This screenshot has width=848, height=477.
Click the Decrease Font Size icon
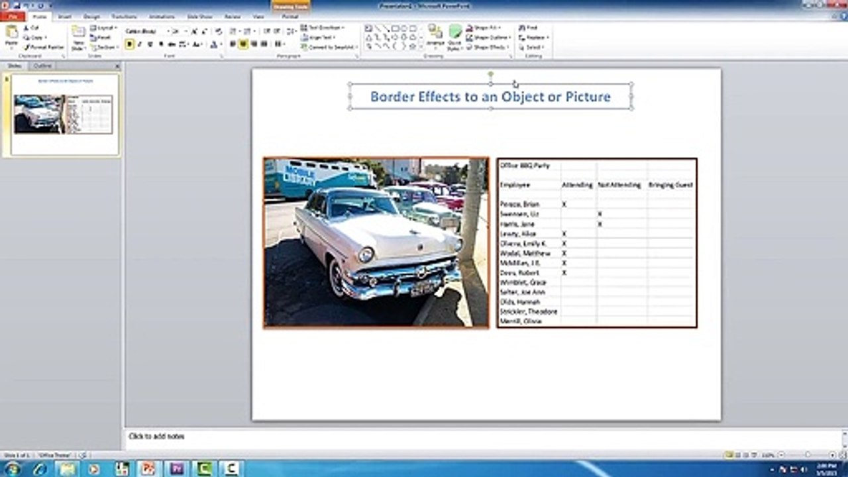[x=205, y=31]
